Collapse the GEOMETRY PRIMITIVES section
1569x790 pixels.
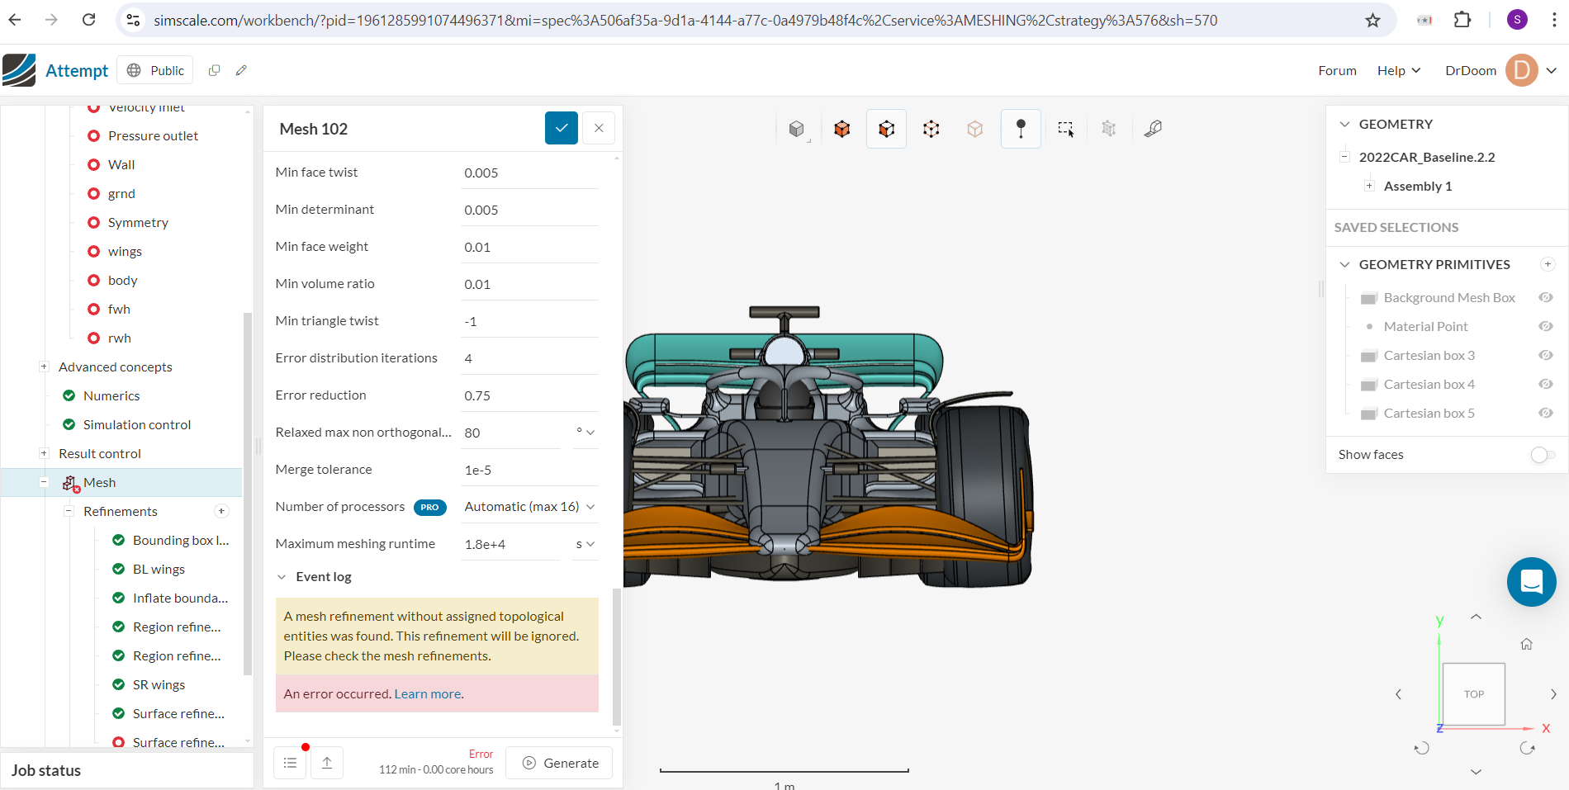coord(1345,264)
